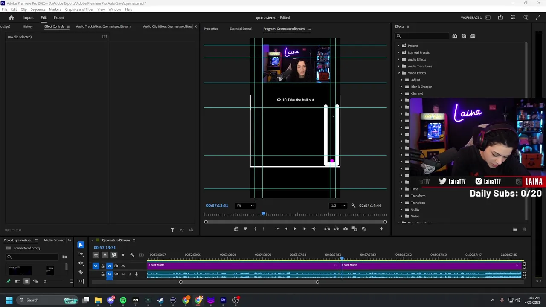
Task: Expand the Audio Transitions folder
Action: 398,66
